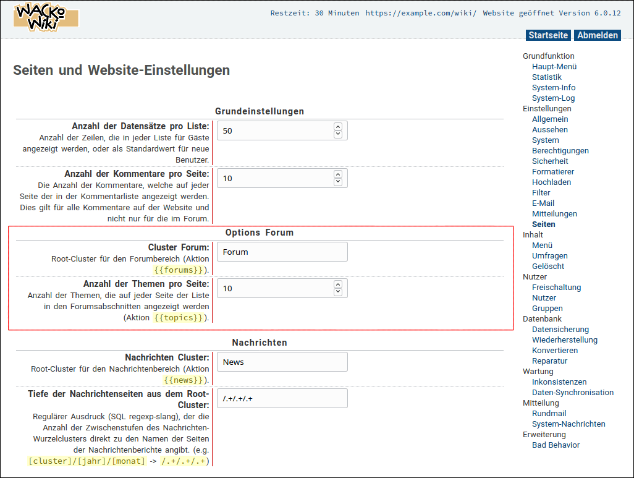Viewport: 634px width, 478px height.
Task: Decrease Themen pro Seite with down arrow
Action: [337, 292]
